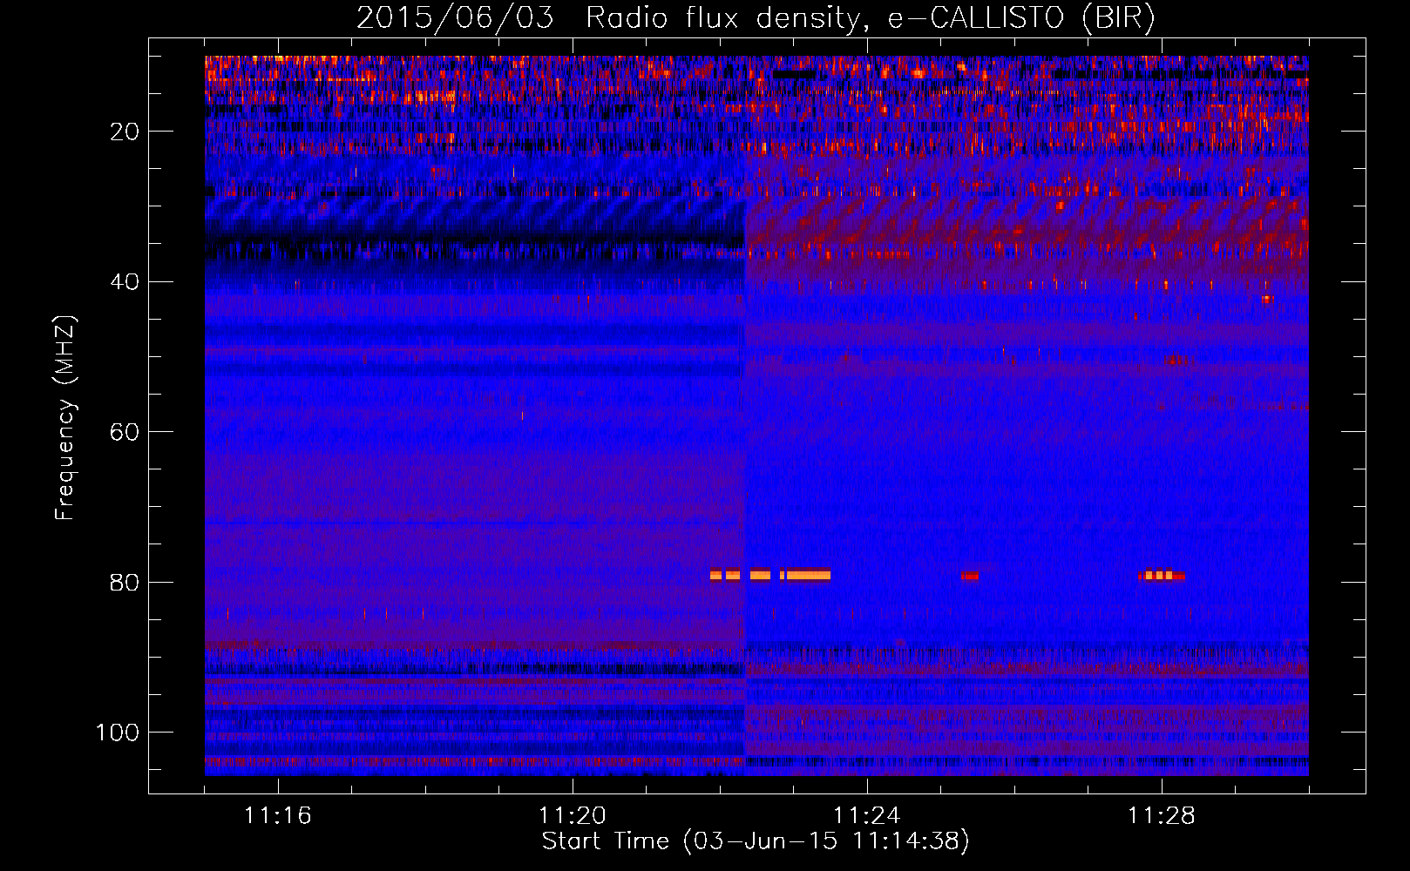Click the "80" frequency tick label

[125, 582]
